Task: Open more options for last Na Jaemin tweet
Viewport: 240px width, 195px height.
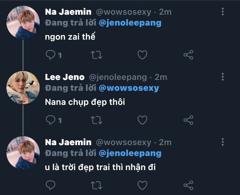Action: (223, 142)
